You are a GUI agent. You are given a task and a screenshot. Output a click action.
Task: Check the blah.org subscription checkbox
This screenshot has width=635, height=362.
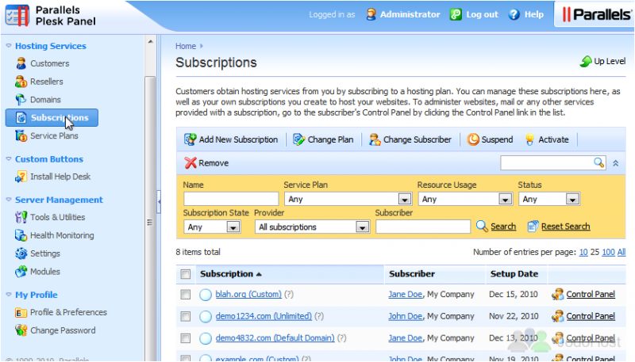[186, 295]
